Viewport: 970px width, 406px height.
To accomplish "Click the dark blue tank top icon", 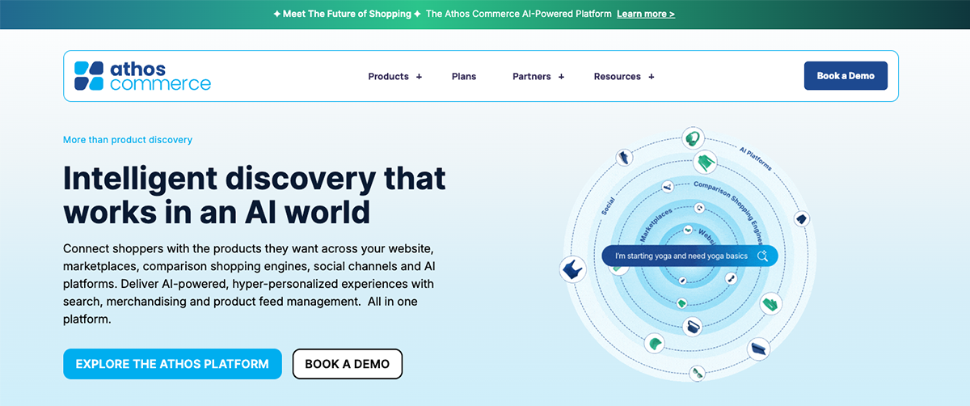I will pos(573,269).
